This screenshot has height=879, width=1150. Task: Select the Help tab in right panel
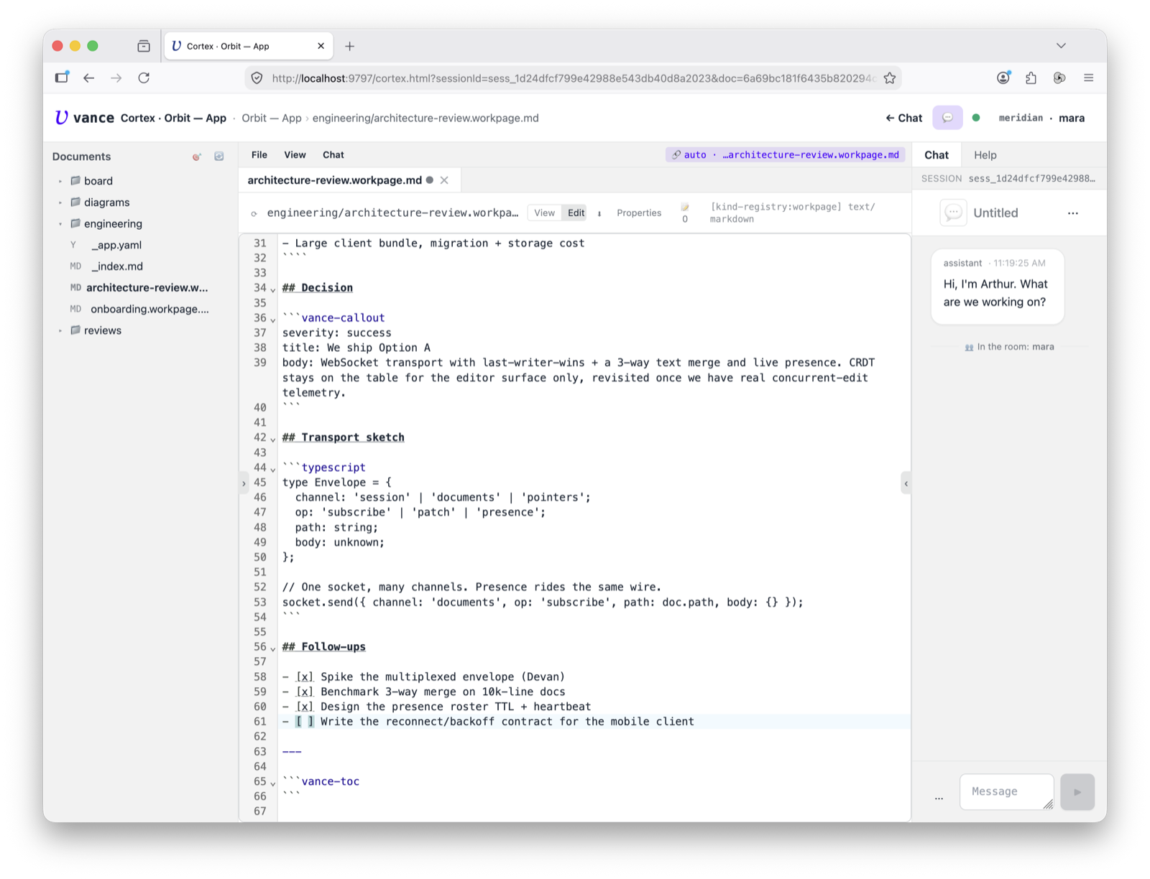[x=985, y=155]
